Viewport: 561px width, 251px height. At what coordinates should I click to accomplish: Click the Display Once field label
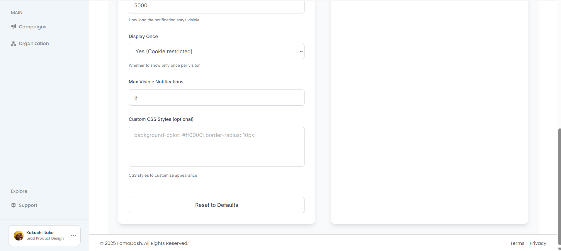(143, 36)
